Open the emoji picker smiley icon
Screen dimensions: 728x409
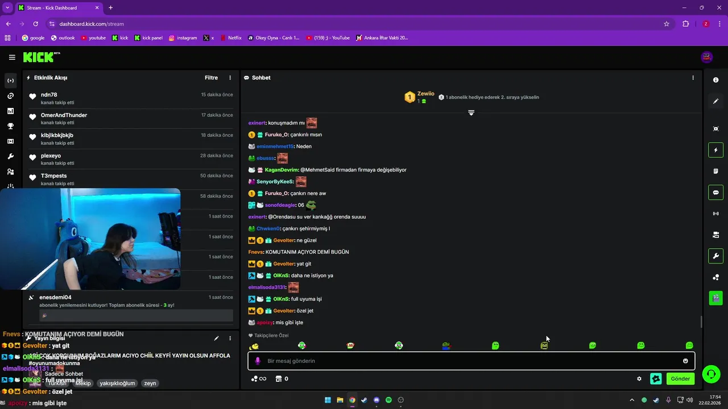pyautogui.click(x=685, y=361)
